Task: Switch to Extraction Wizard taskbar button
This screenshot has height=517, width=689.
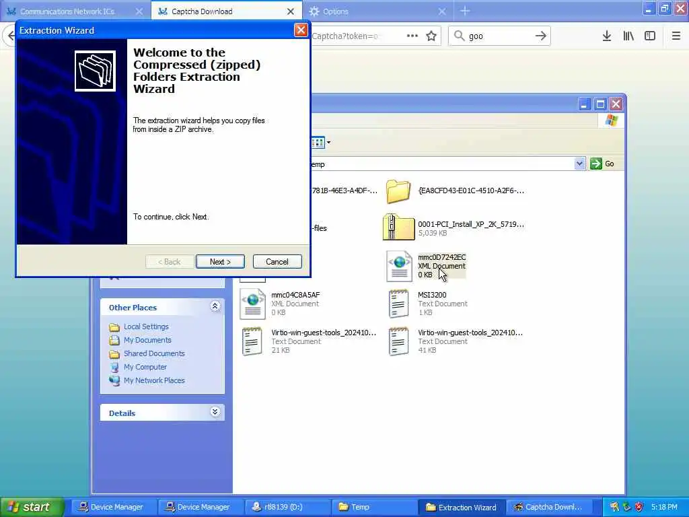Action: [x=461, y=507]
